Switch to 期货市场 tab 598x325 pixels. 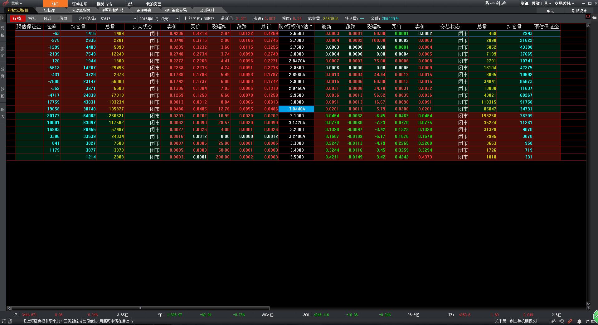point(104,4)
